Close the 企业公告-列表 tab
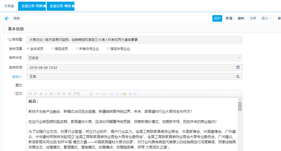281x151 pixels. (44, 6)
